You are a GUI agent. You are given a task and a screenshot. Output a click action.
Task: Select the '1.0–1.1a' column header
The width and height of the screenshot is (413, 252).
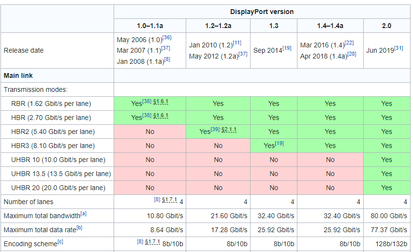point(150,26)
